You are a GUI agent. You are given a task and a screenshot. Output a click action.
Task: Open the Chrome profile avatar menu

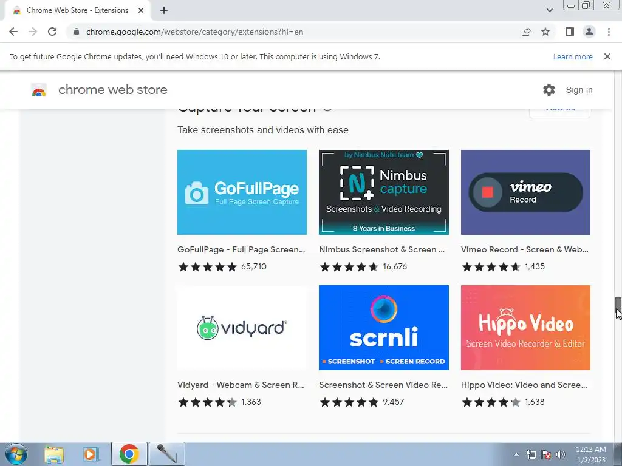point(589,32)
